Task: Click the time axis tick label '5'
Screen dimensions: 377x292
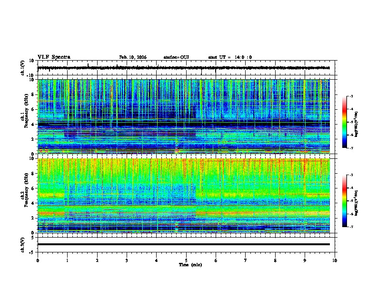Action: tap(186, 261)
